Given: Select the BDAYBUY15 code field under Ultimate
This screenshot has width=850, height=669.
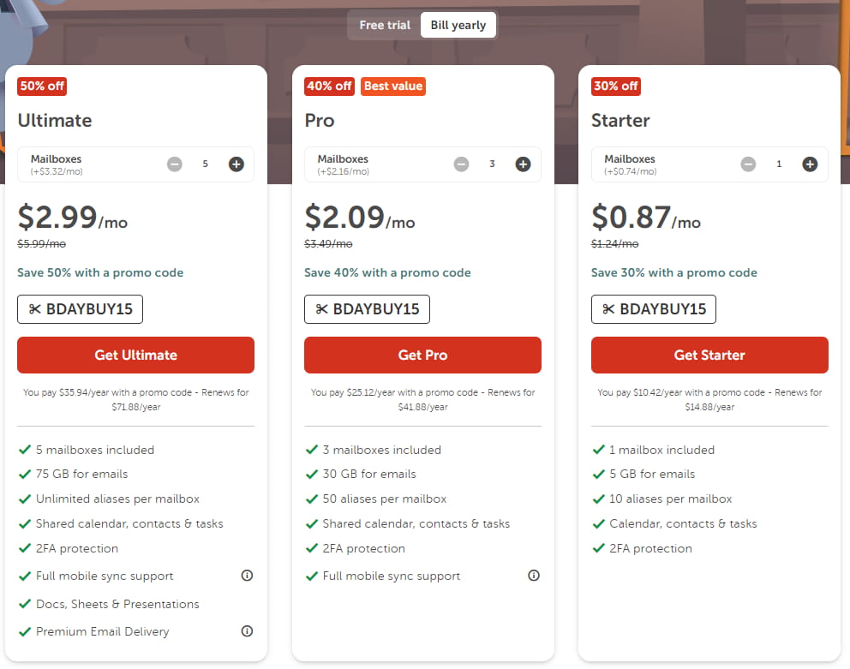Looking at the screenshot, I should click(x=80, y=309).
